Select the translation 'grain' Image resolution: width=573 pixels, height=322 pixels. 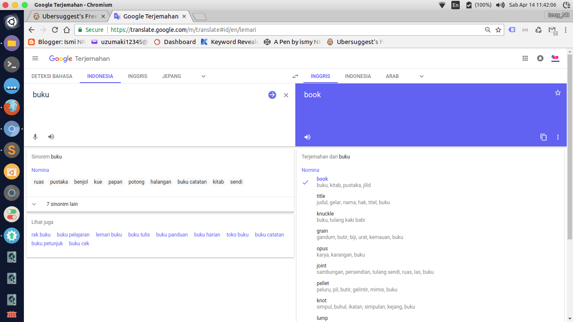pyautogui.click(x=322, y=231)
